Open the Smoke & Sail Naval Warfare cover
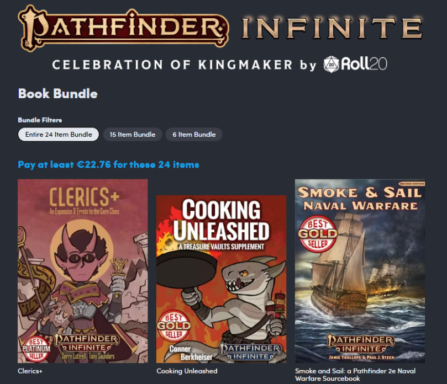 pyautogui.click(x=360, y=271)
